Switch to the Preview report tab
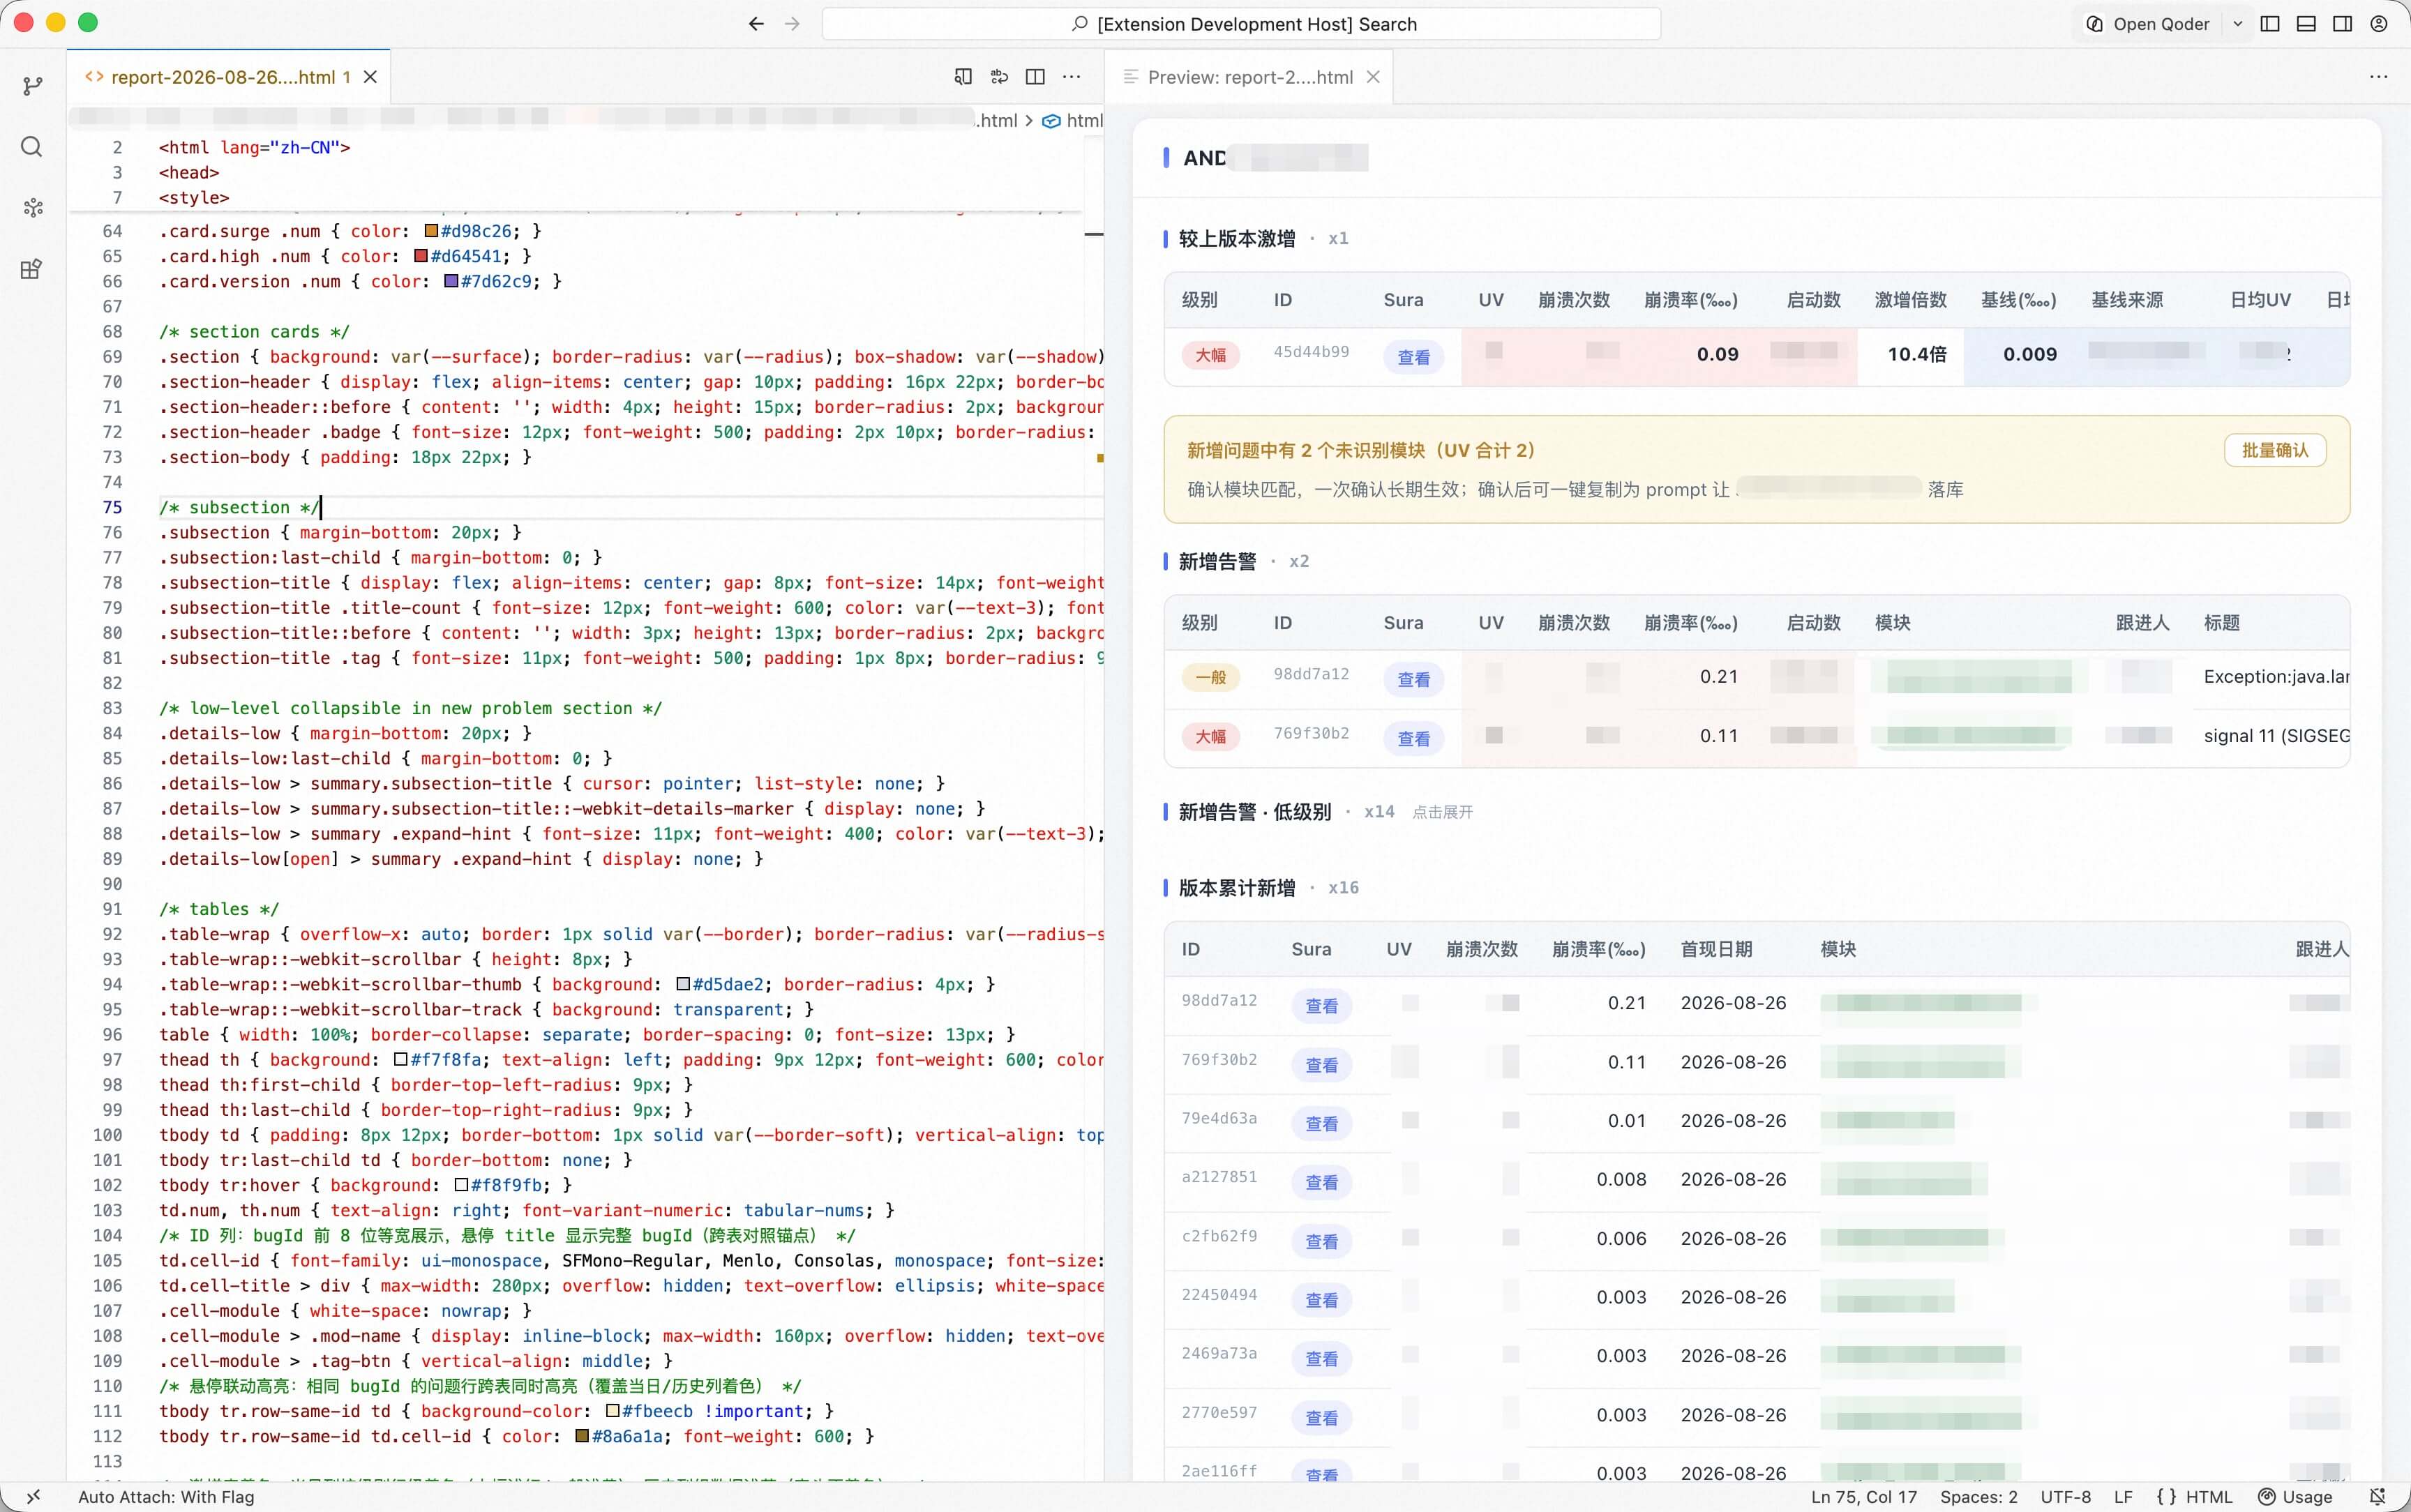The width and height of the screenshot is (2411, 1512). tap(1250, 77)
